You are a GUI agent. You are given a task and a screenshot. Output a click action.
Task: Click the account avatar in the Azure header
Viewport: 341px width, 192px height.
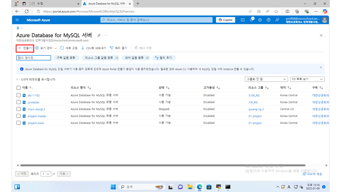(324, 20)
